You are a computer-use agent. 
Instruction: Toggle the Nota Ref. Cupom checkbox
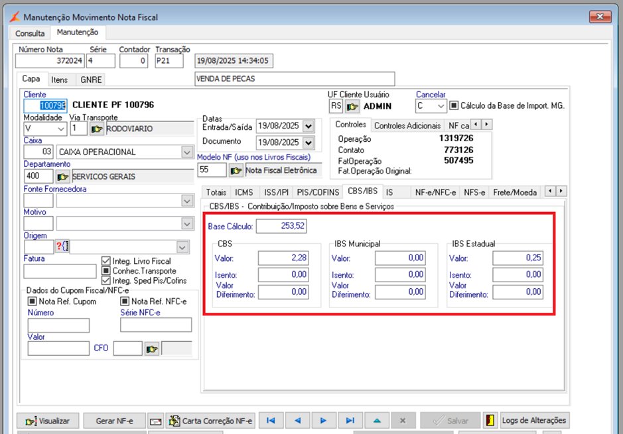pos(32,301)
